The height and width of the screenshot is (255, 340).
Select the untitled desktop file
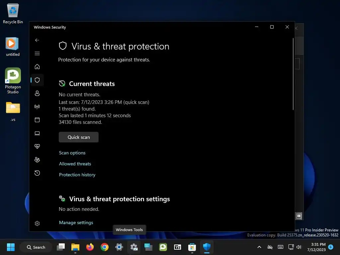[x=13, y=46]
